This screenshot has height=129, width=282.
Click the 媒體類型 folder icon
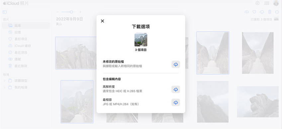pos(10,81)
